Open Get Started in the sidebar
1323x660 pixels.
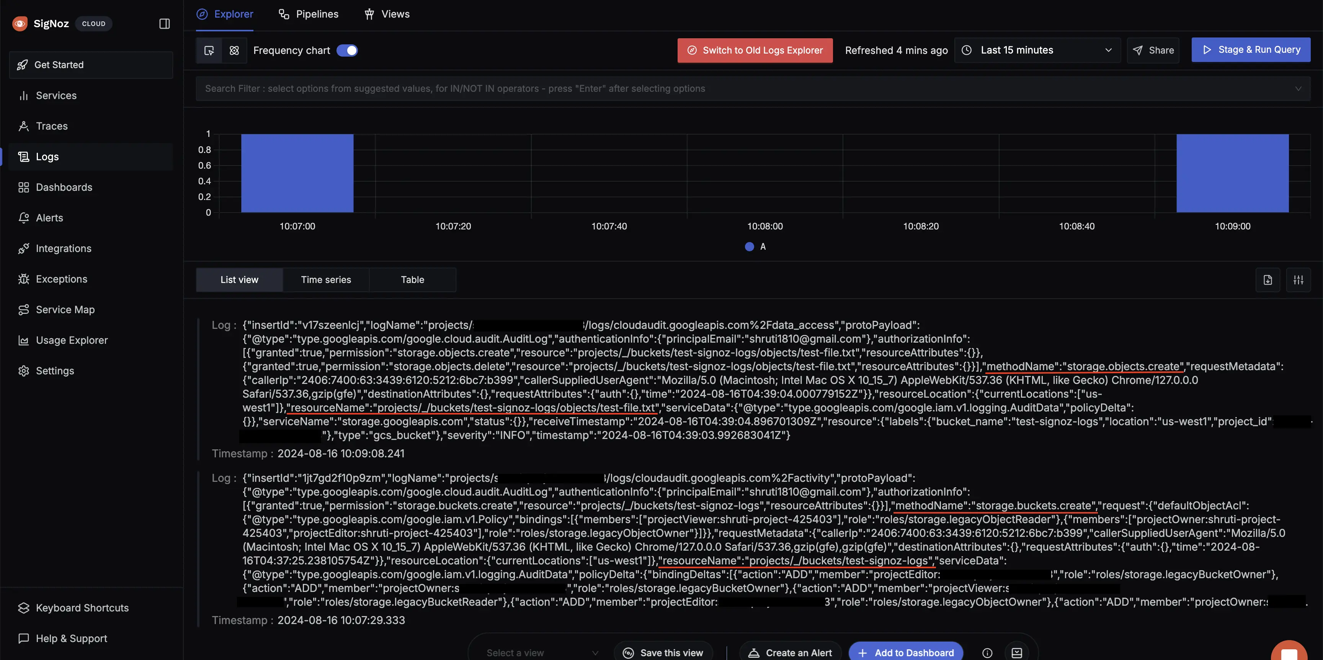coord(91,65)
